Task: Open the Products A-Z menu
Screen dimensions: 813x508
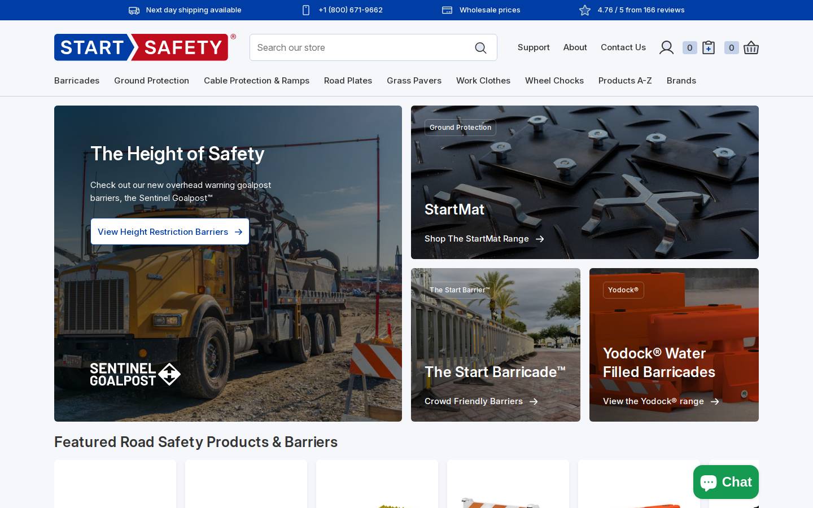Action: (x=625, y=81)
